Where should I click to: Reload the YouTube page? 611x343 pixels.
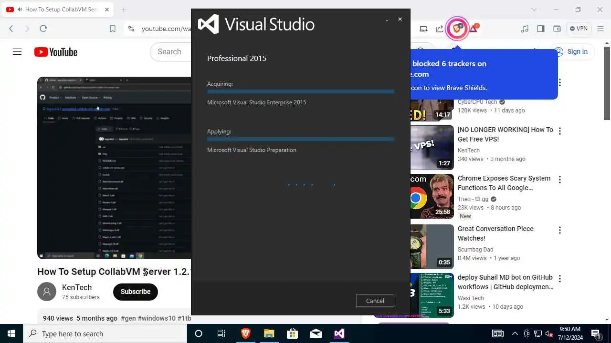tap(43, 29)
